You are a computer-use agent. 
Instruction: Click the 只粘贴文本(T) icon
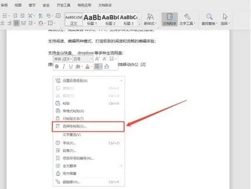click(x=58, y=119)
